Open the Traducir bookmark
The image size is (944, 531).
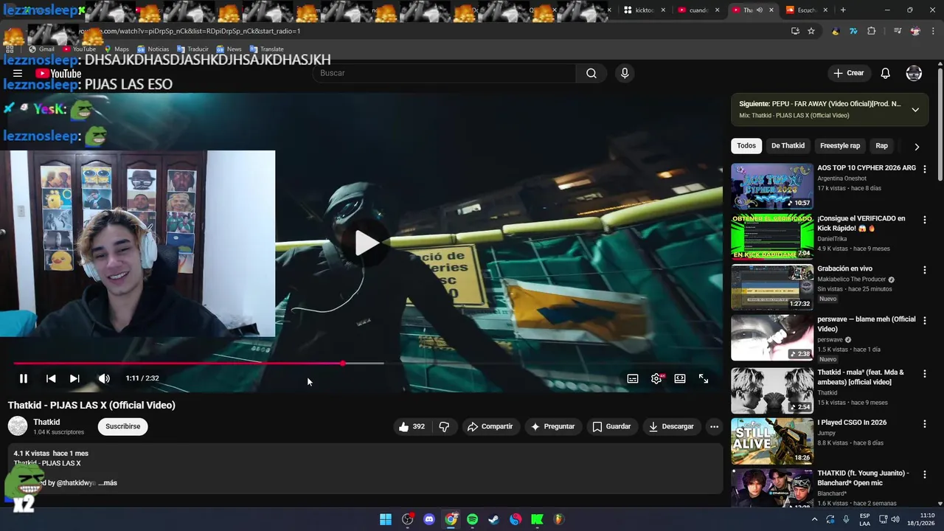[192, 49]
